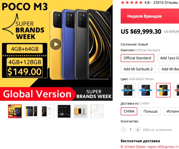Screen dimensions: 179x149
Task: Pick the black 4GB 64GB color swatch
Action: click(x=128, y=90)
